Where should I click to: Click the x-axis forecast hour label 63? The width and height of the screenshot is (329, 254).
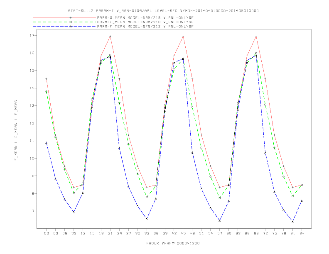click(238, 233)
